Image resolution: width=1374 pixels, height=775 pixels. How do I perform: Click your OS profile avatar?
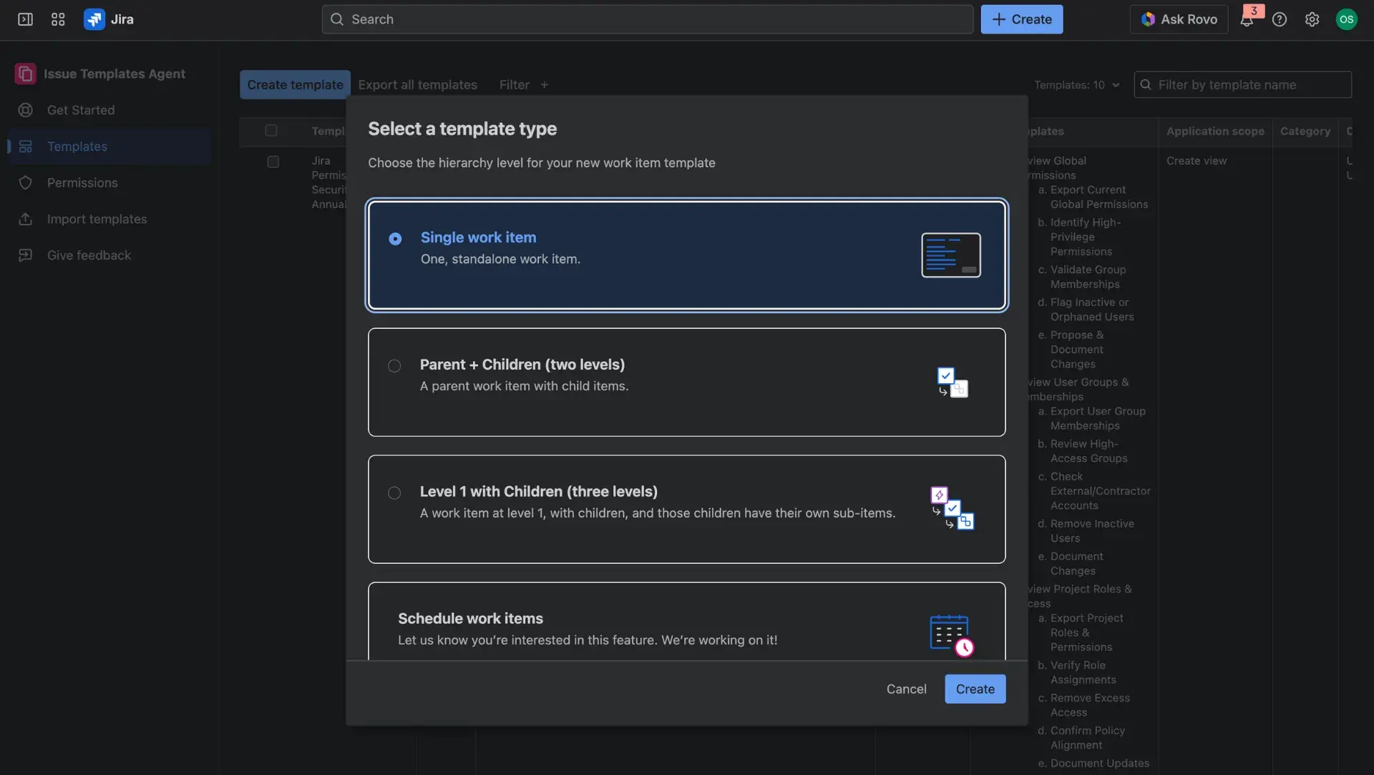pos(1348,19)
